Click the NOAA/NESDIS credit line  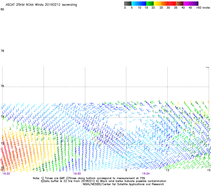point(123,184)
